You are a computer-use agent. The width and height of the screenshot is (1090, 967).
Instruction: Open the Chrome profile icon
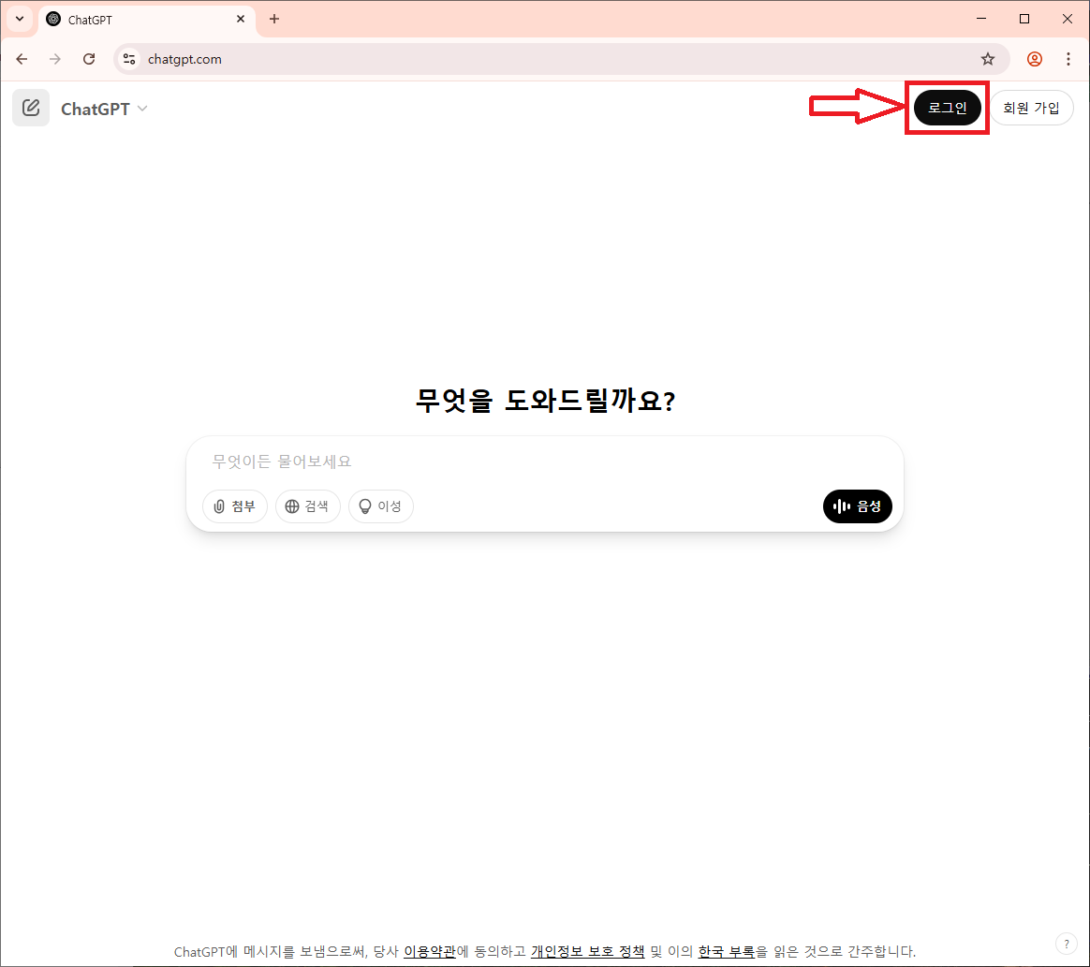[1035, 59]
